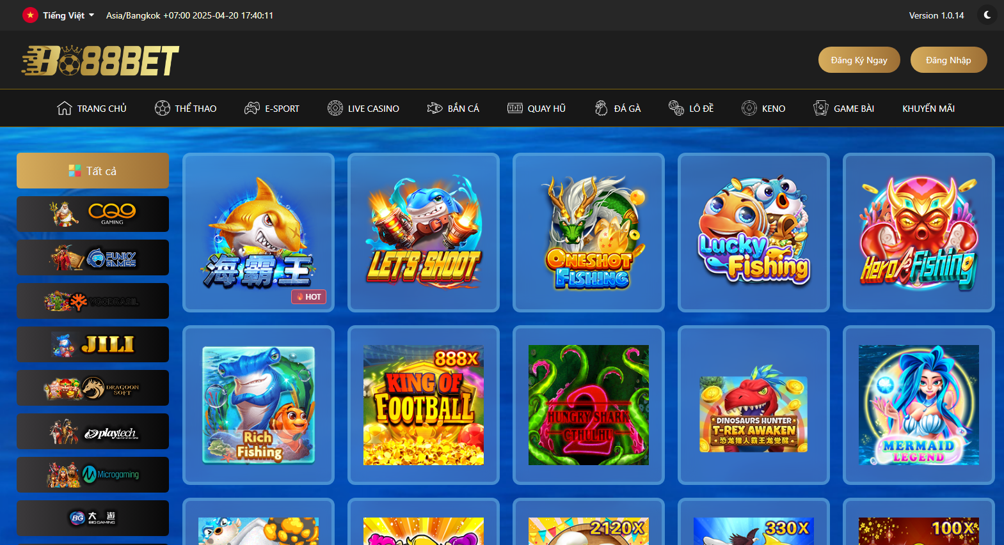
Task: Open THỂ THAO menu item
Action: [x=186, y=109]
